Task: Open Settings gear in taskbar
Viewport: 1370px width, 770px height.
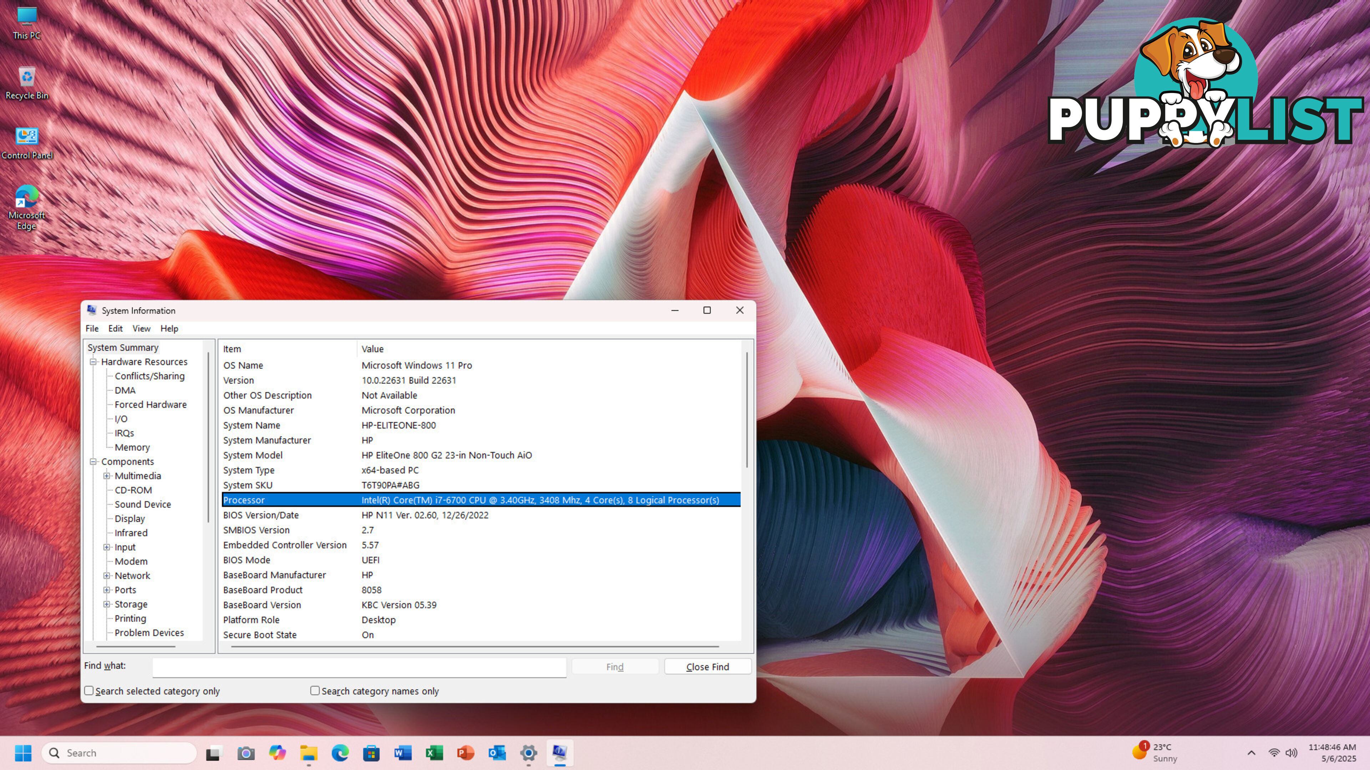Action: click(x=528, y=753)
